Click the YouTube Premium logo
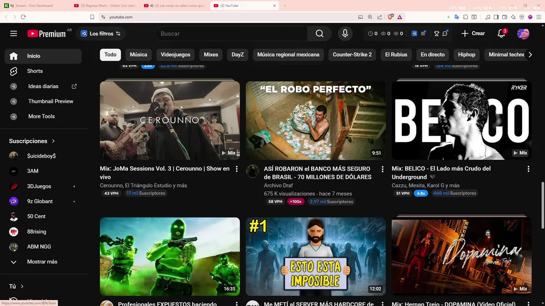The image size is (545, 306). click(46, 34)
